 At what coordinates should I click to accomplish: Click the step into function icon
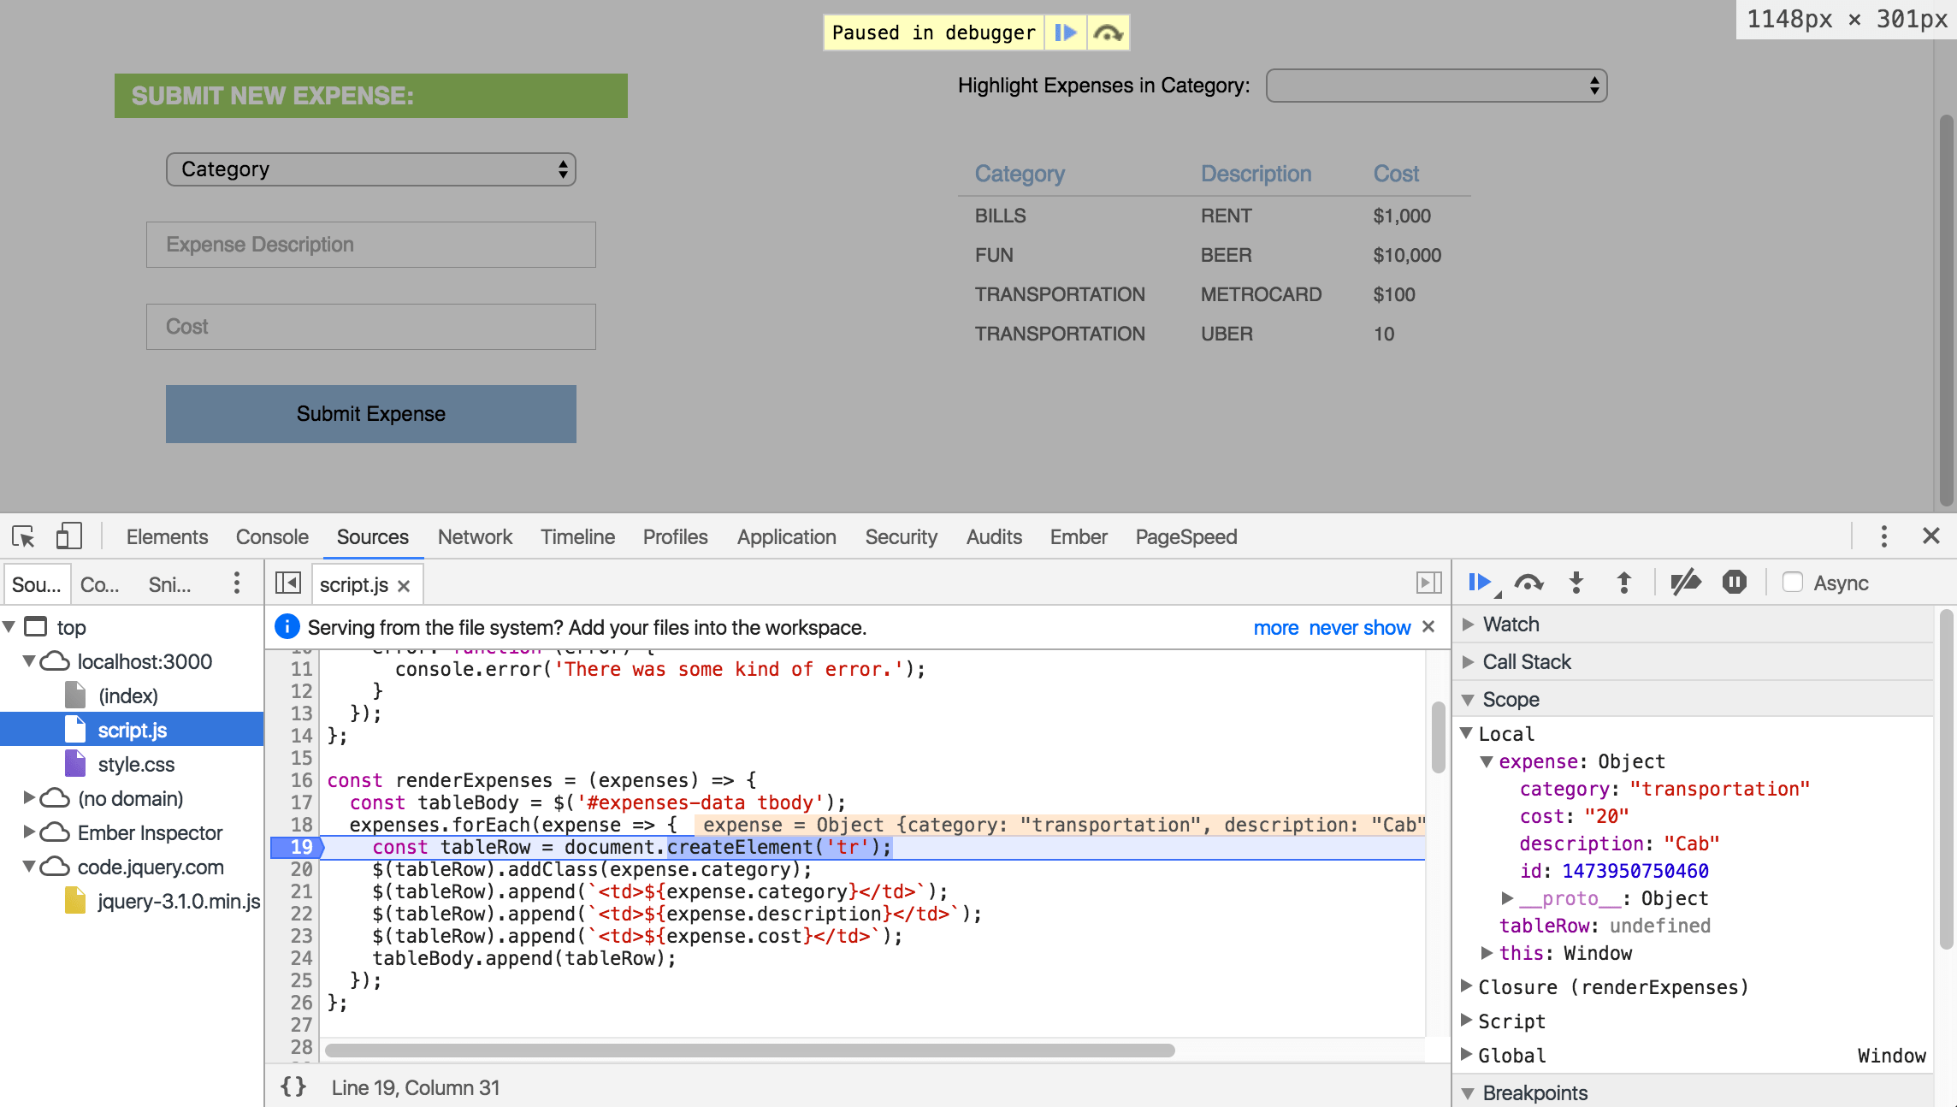click(1576, 582)
